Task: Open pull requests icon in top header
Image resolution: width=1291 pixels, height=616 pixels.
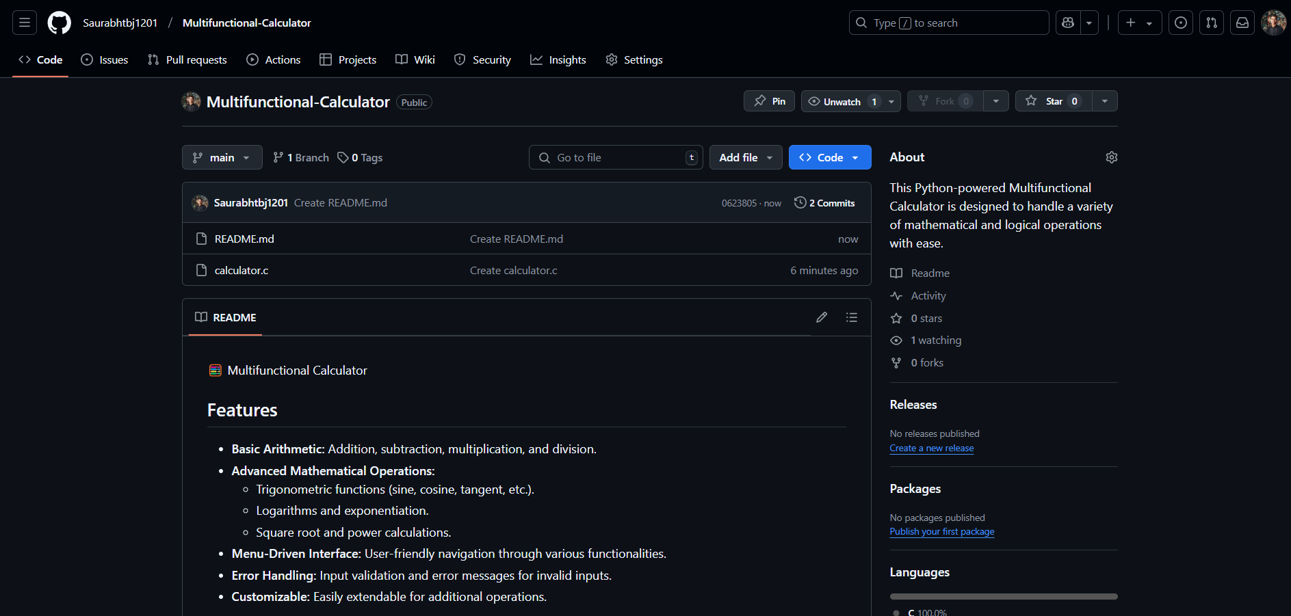Action: click(1212, 23)
